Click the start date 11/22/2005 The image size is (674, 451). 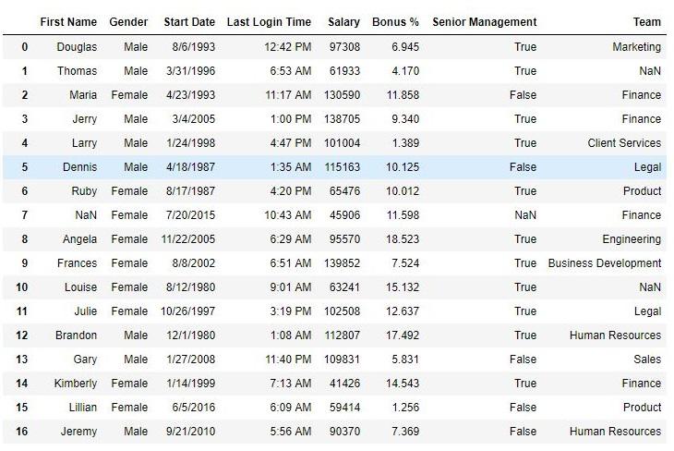tap(188, 239)
